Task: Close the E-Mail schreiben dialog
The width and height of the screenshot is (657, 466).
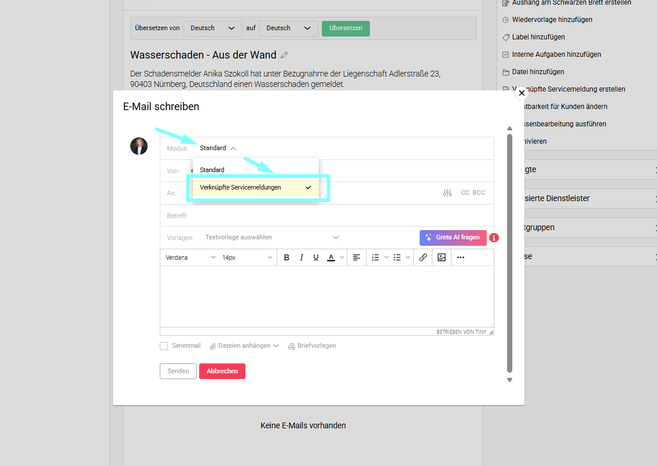Action: coord(522,93)
